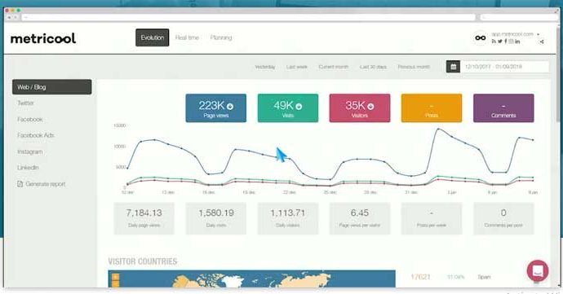Toggle the purple Comments card

(503, 108)
